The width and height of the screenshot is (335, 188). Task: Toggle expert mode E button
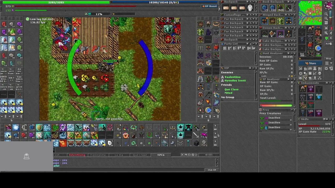coord(331,38)
